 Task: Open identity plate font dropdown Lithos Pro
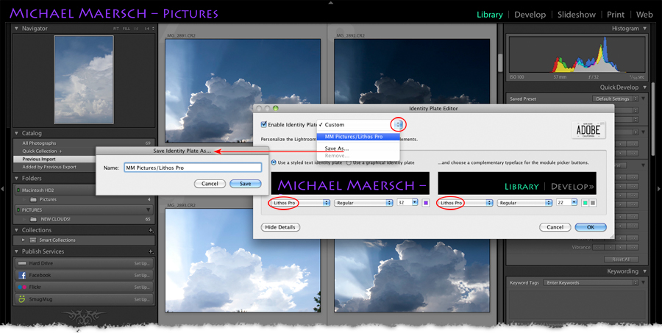pyautogui.click(x=300, y=203)
